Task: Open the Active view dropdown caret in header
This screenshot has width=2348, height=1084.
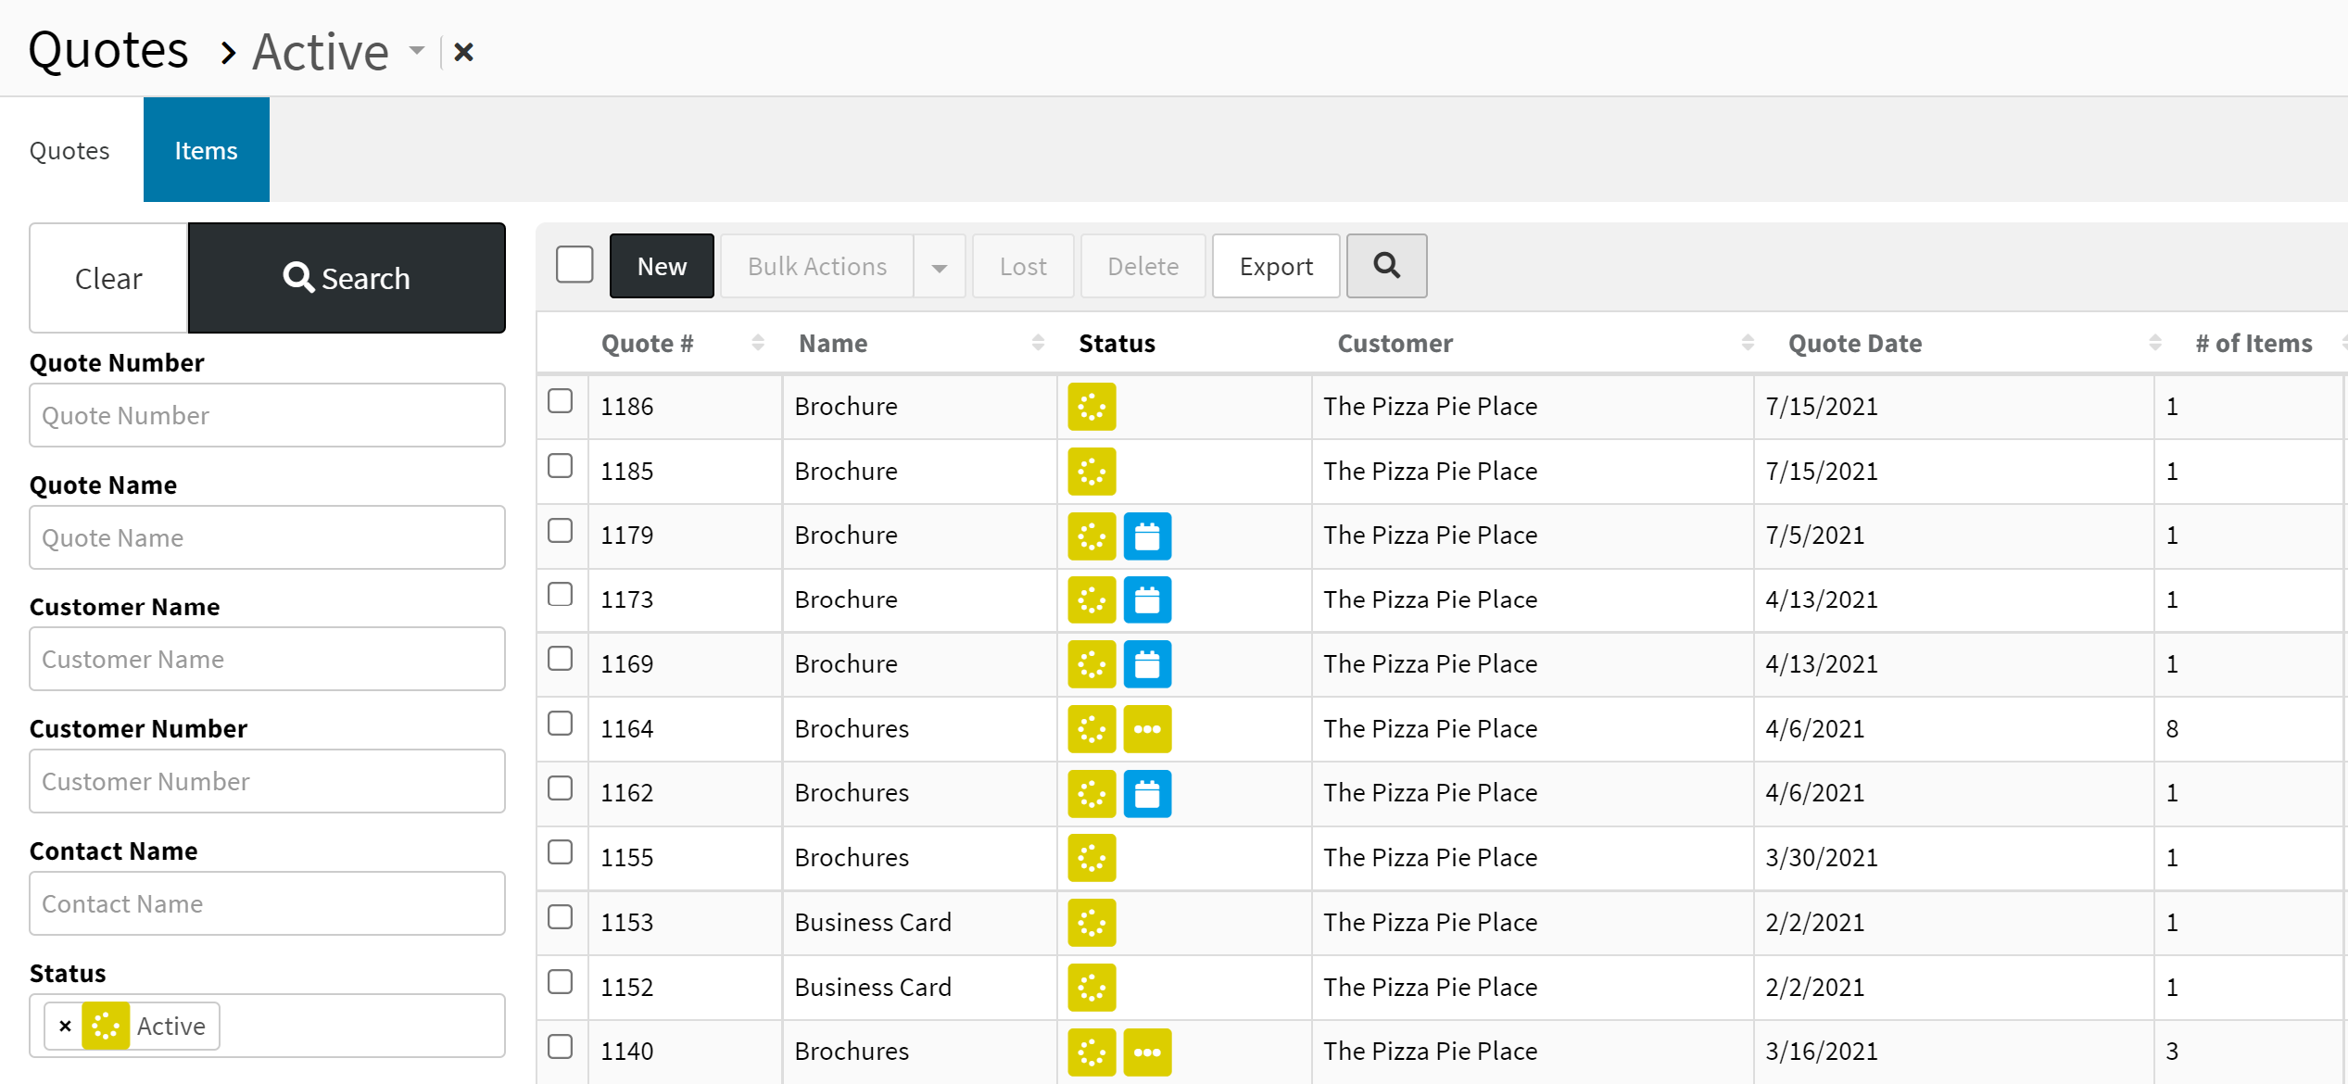Action: [x=417, y=50]
